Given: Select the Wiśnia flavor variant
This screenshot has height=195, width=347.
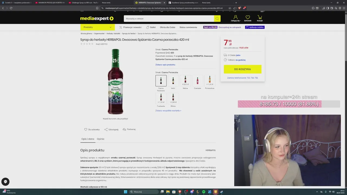Looking at the screenshot, I should [x=173, y=99].
